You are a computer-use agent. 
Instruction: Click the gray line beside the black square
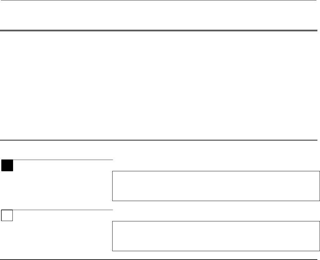click(x=62, y=160)
